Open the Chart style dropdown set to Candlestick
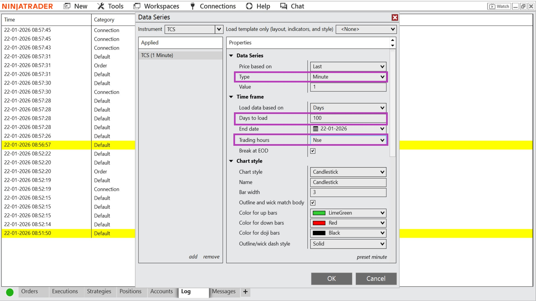Viewport: 536px width, 301px height. (348, 172)
